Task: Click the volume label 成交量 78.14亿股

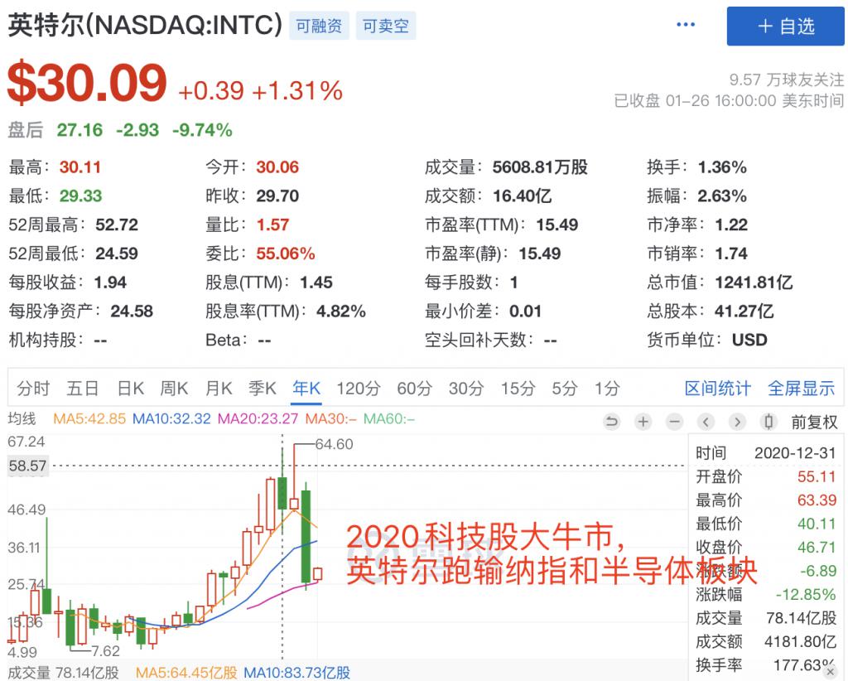Action: pyautogui.click(x=63, y=673)
